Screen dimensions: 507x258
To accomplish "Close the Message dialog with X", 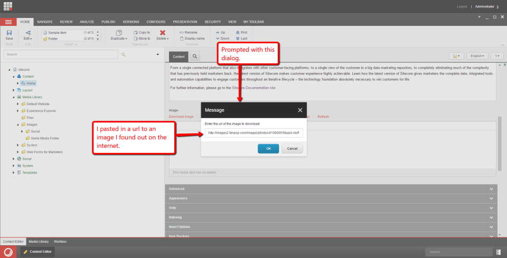I will (300, 110).
